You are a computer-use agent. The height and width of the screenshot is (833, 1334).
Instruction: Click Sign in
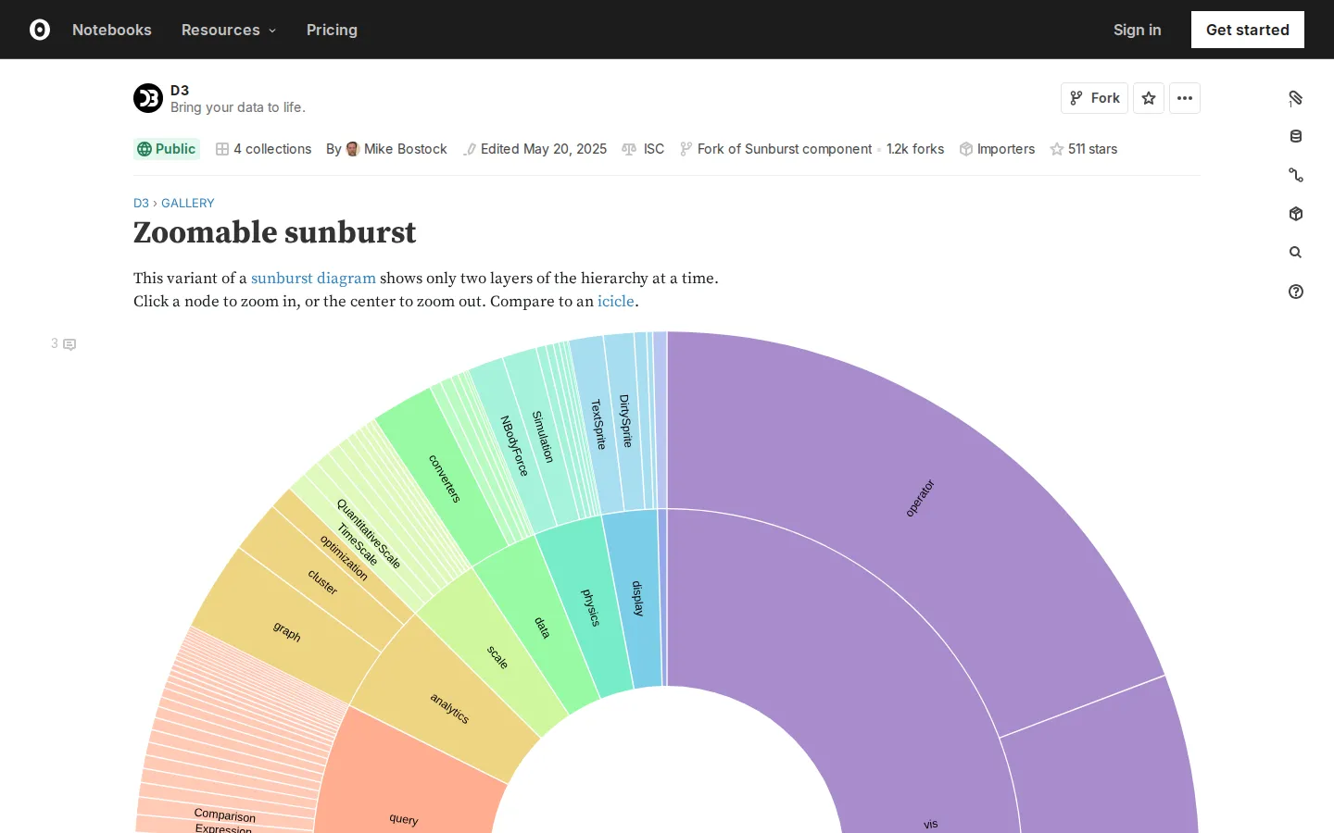pos(1137,30)
